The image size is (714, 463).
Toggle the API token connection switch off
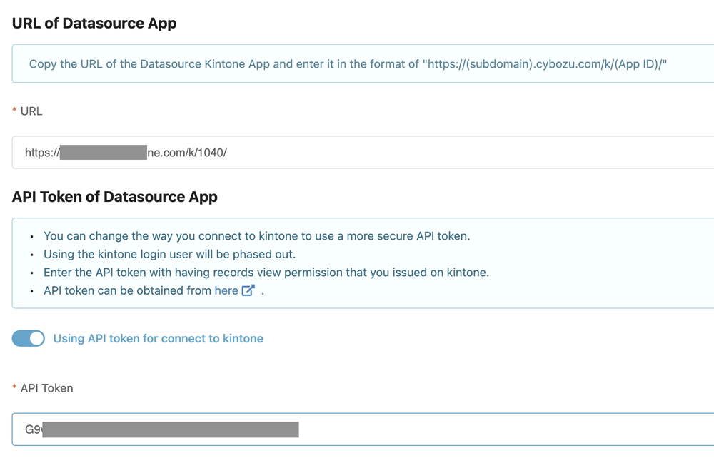coord(29,338)
